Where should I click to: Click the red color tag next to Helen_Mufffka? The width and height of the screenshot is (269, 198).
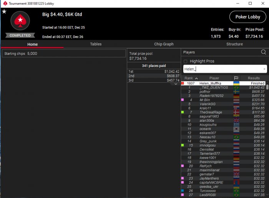click(183, 83)
